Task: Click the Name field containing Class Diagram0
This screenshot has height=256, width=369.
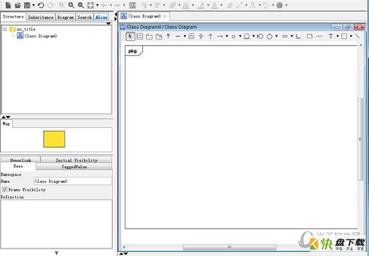Action: tap(73, 181)
